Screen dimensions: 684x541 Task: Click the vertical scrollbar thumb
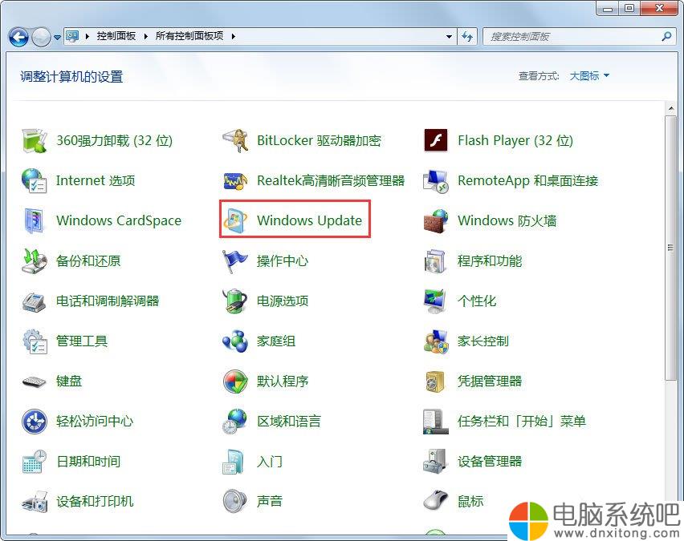(670, 248)
